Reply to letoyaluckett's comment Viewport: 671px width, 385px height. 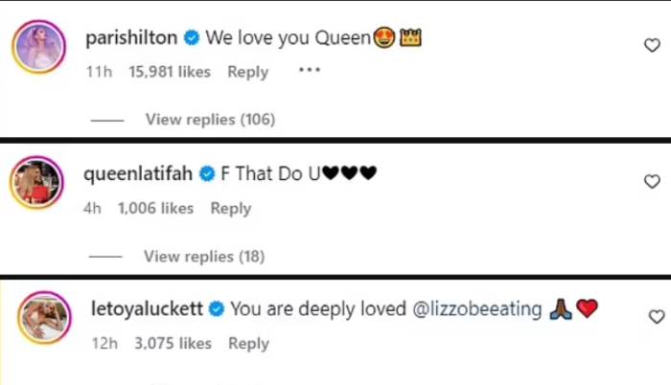coord(248,343)
